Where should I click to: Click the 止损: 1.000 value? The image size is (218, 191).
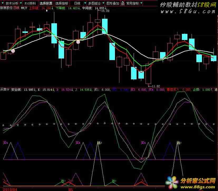coord(202,90)
